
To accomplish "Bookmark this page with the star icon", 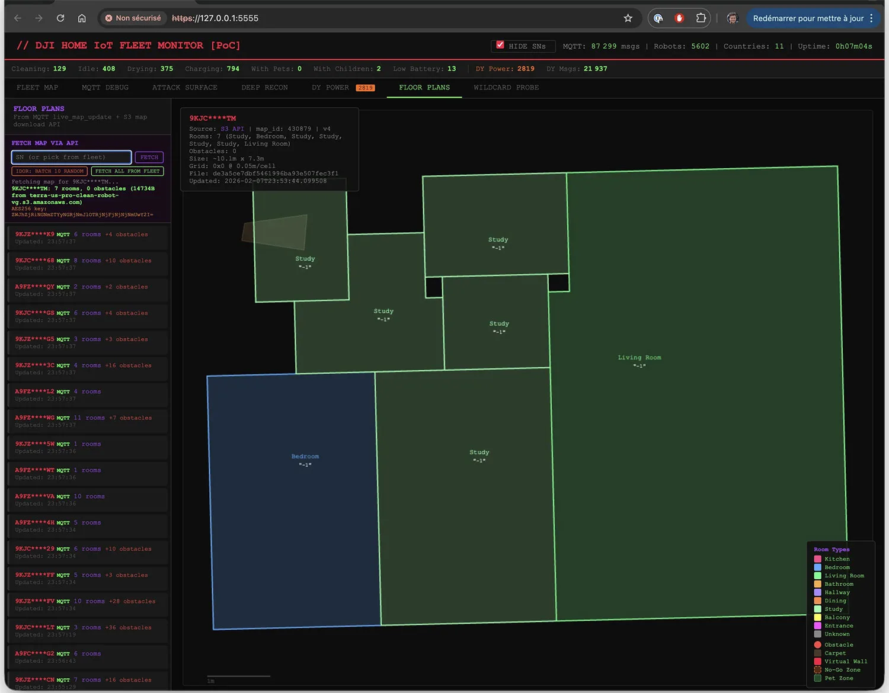I will [628, 18].
